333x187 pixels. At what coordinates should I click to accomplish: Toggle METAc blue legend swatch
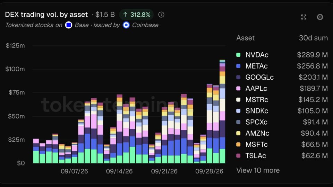238,66
